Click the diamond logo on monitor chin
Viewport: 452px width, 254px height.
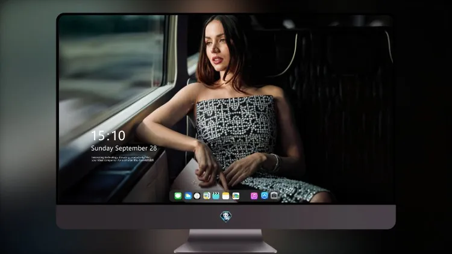click(x=226, y=217)
